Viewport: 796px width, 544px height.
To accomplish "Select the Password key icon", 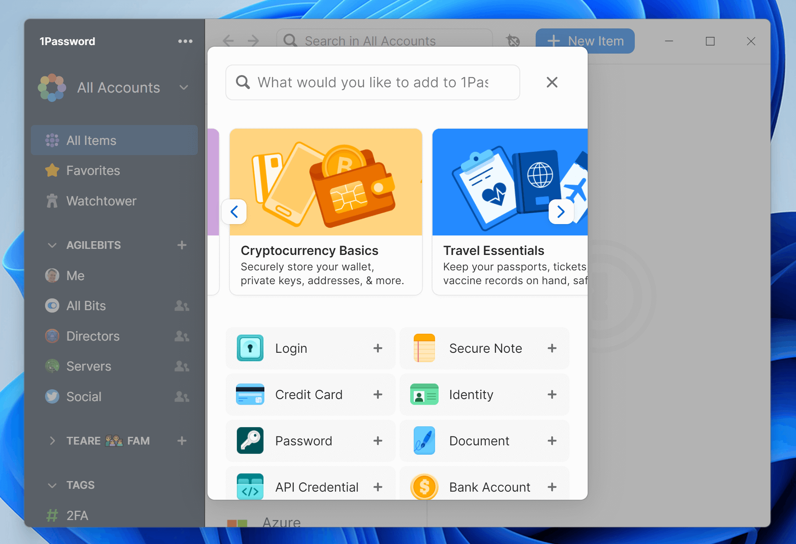I will 250,441.
